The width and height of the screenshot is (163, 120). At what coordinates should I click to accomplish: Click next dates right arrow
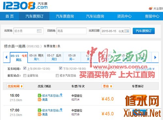(x=155, y=57)
